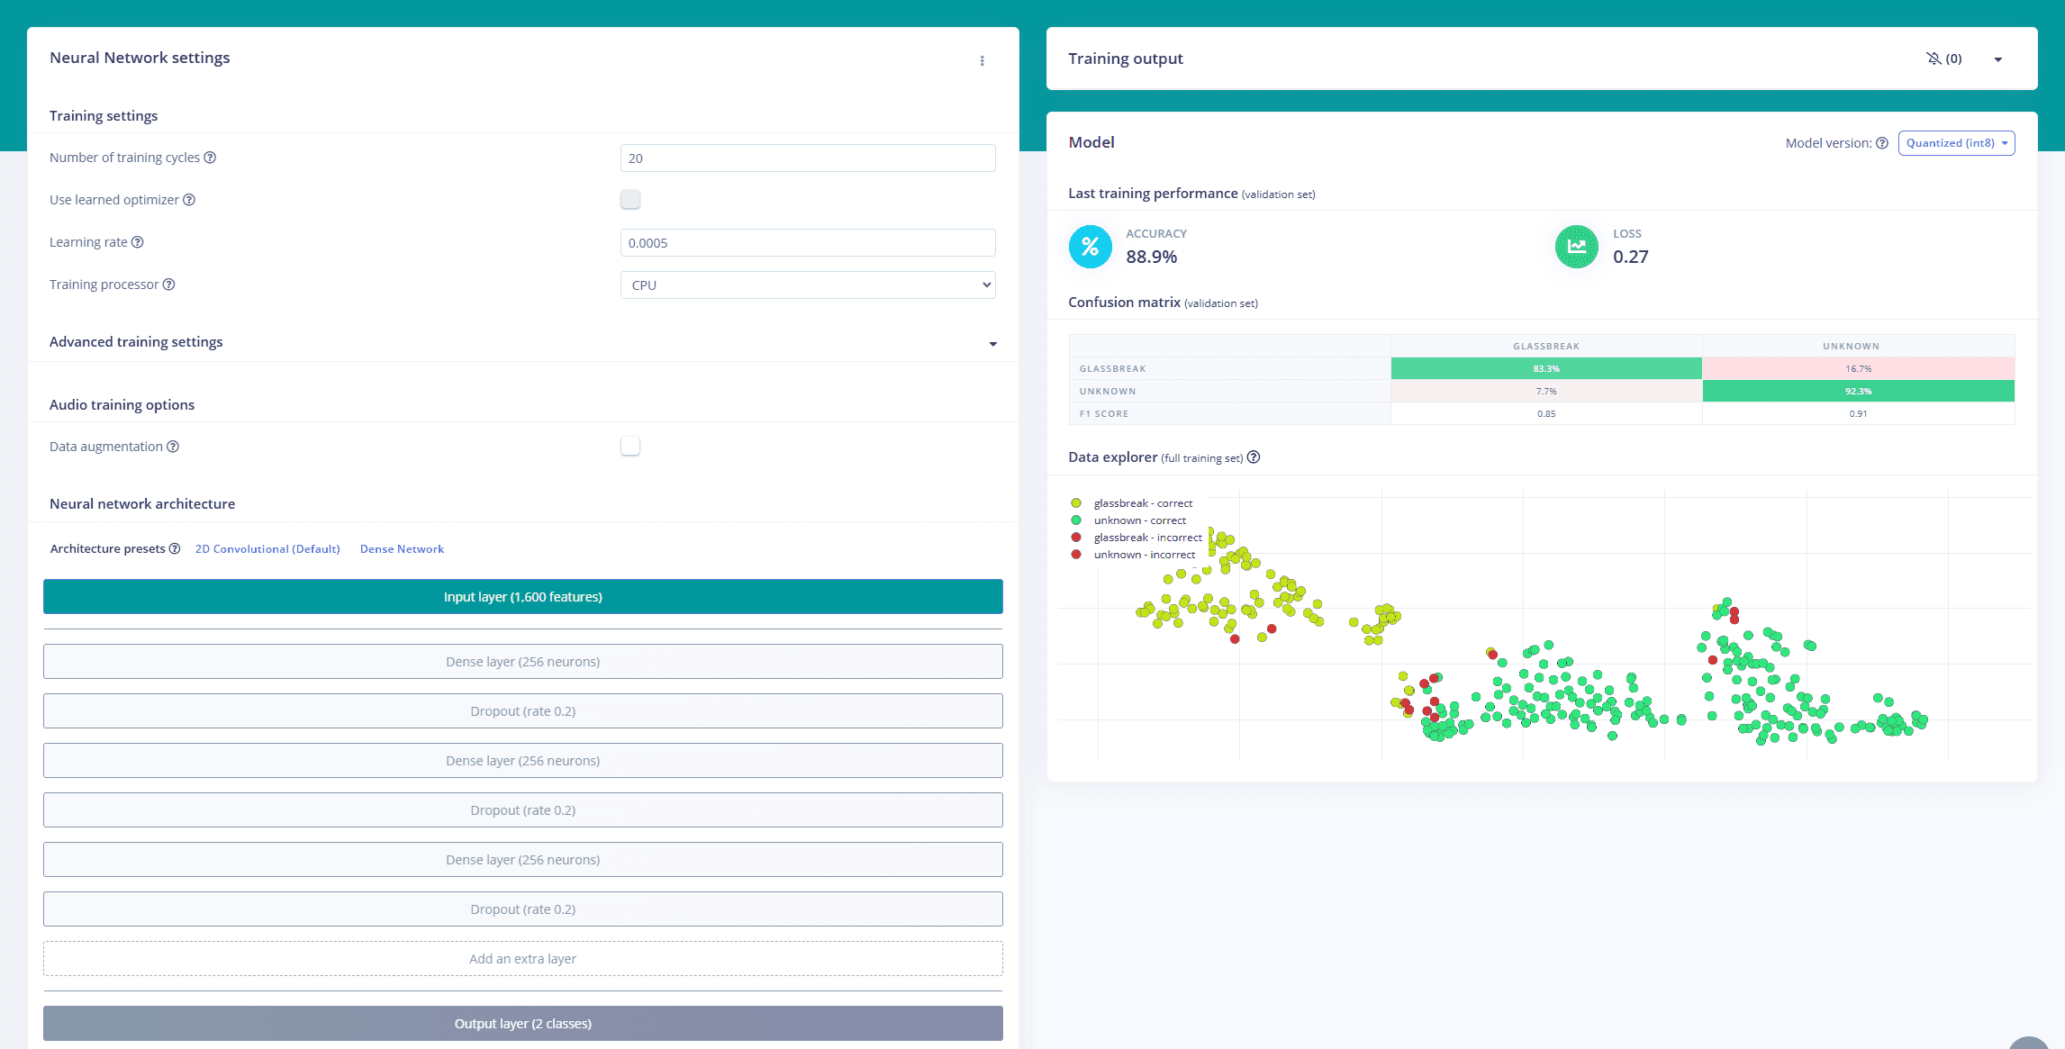Select the Dense Network preset
This screenshot has height=1049, width=2065.
point(402,549)
